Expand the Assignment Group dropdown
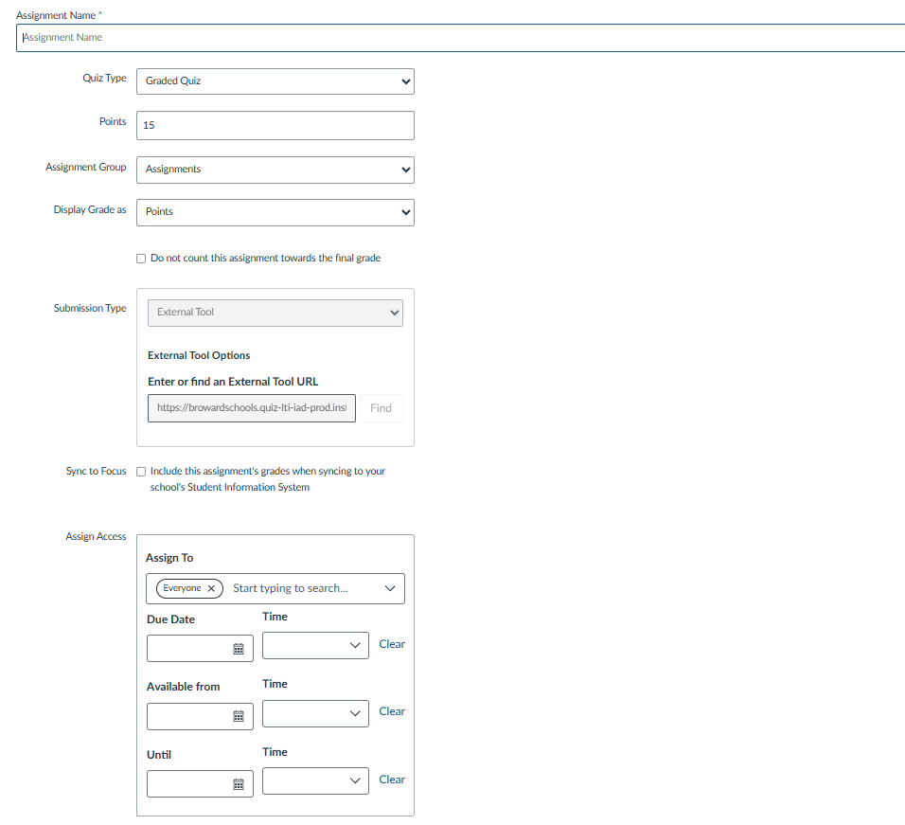The height and width of the screenshot is (825, 905). pyautogui.click(x=275, y=170)
